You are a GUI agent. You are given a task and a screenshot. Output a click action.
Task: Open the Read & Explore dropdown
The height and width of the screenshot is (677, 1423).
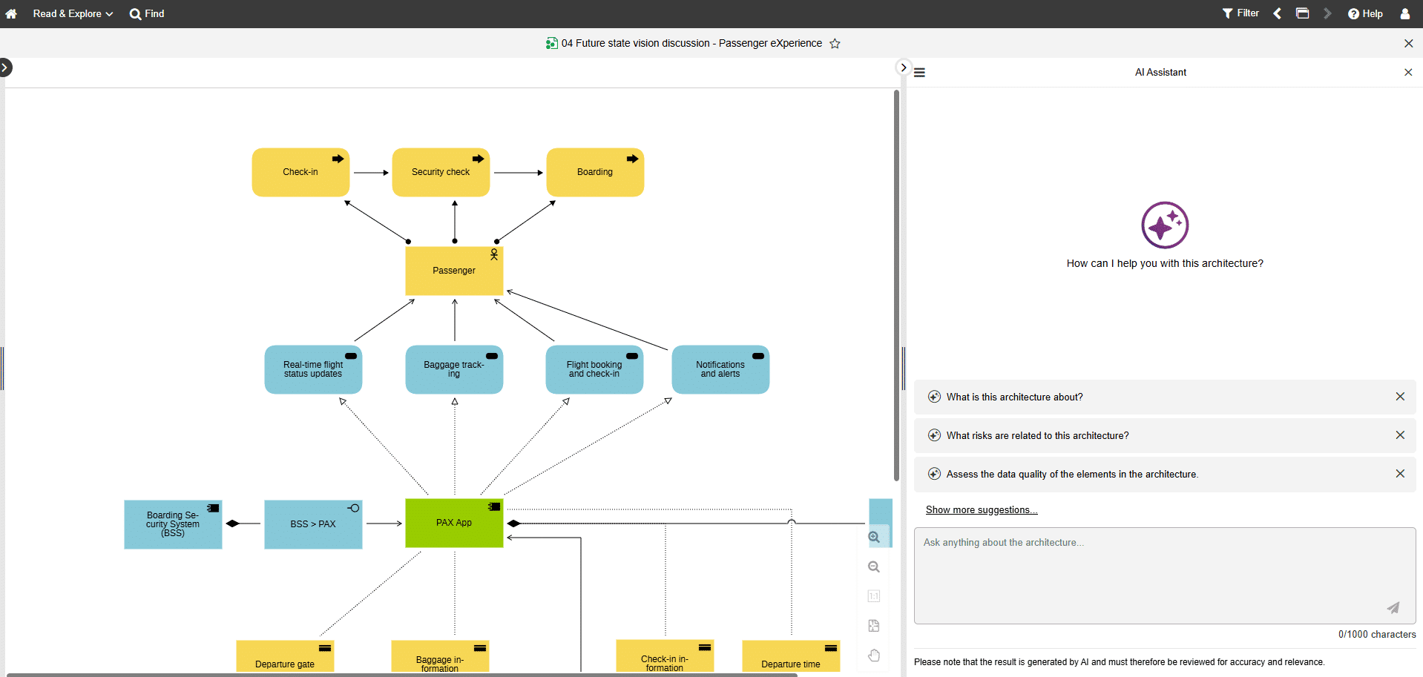pos(73,13)
